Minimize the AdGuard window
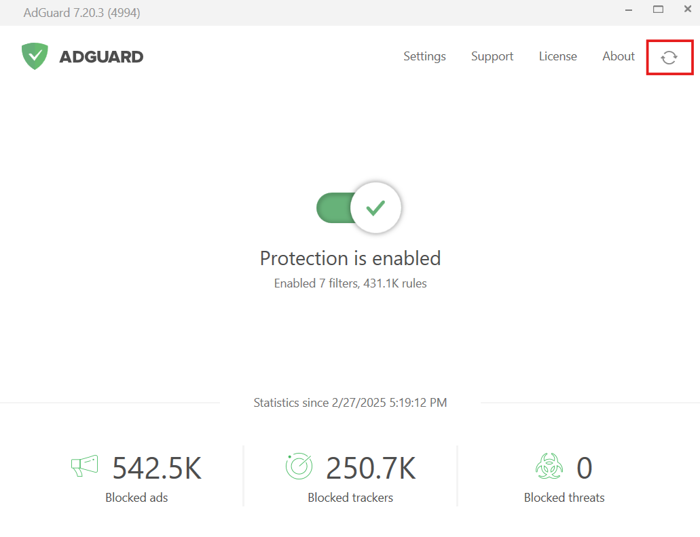This screenshot has height=537, width=700. pyautogui.click(x=629, y=9)
